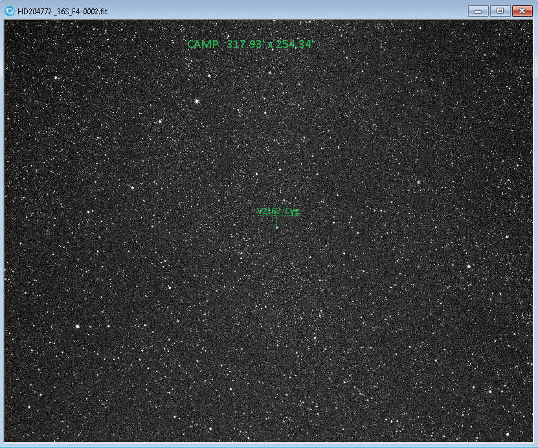Maximize the HD204772 image window
Image resolution: width=538 pixels, height=448 pixels.
coord(500,11)
